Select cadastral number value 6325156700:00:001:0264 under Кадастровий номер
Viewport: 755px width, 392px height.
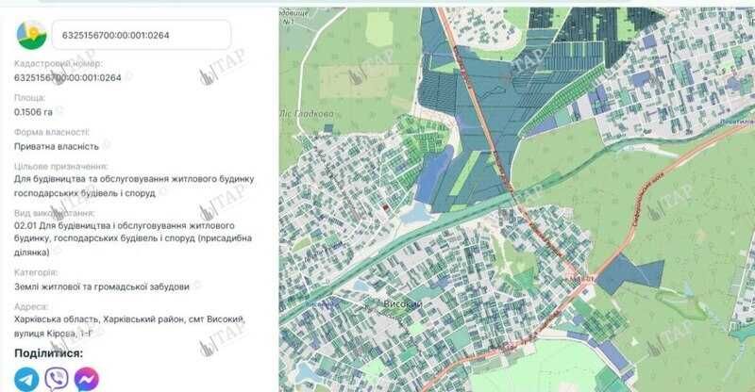tap(68, 77)
